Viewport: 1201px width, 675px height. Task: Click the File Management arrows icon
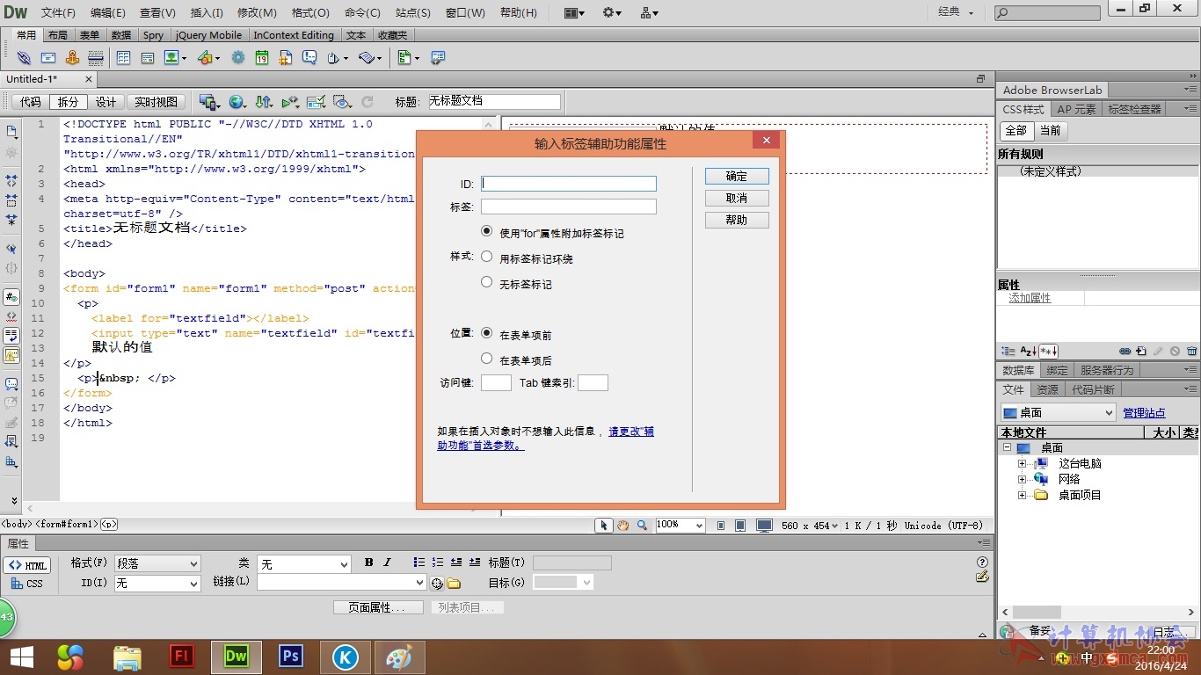[x=263, y=102]
